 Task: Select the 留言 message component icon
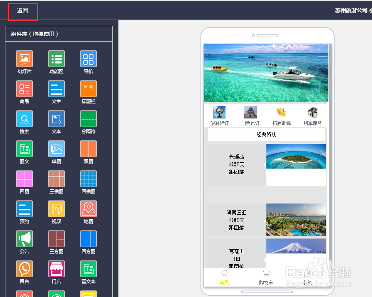24,269
